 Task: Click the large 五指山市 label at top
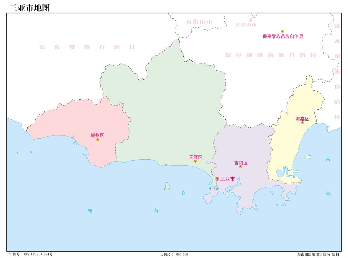(x=199, y=22)
